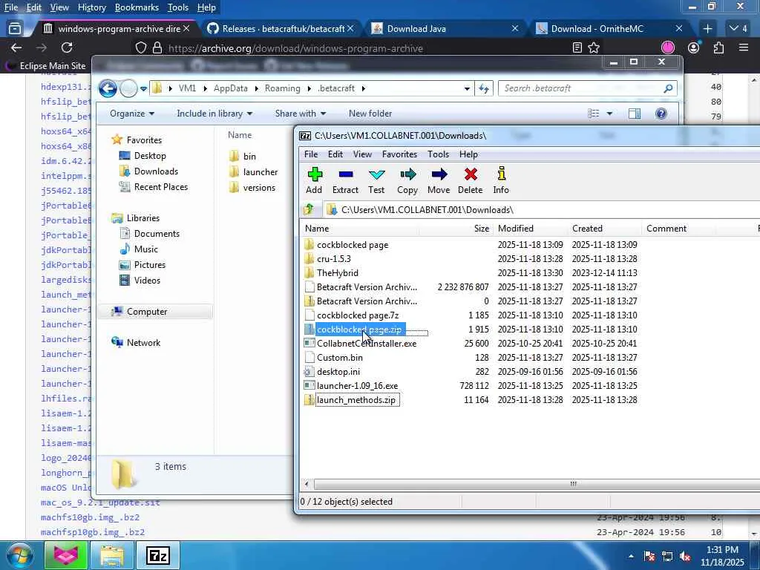Image resolution: width=760 pixels, height=570 pixels.
Task: Open 7-Zip Tools menu
Action: tap(438, 154)
